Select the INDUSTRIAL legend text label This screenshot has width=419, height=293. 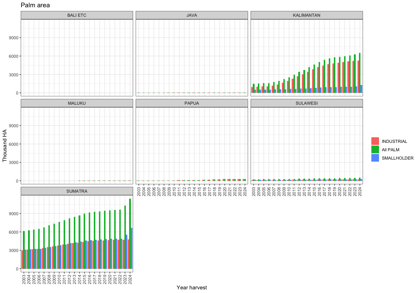[394, 141]
